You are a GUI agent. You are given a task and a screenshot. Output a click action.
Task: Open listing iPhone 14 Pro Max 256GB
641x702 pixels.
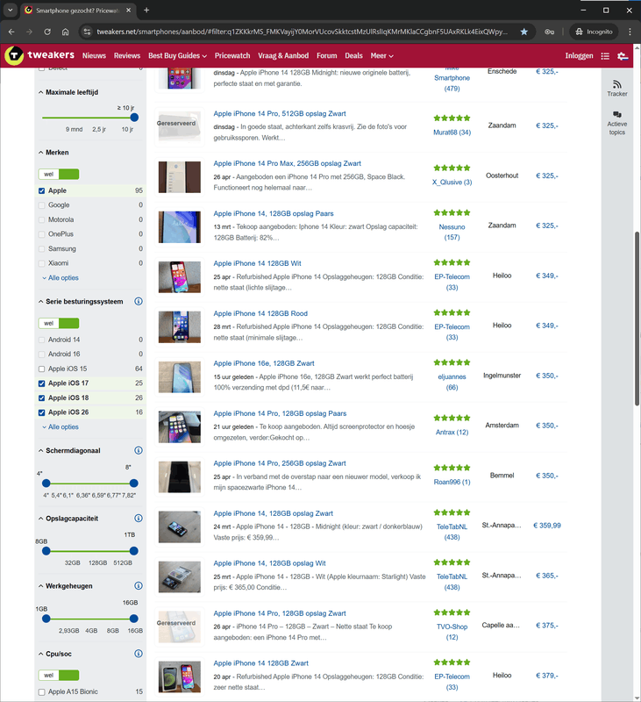point(287,163)
